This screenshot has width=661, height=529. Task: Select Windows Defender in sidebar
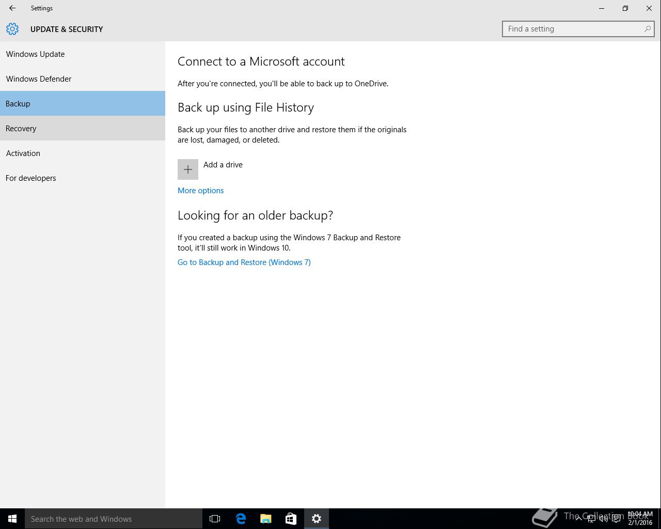(x=83, y=79)
